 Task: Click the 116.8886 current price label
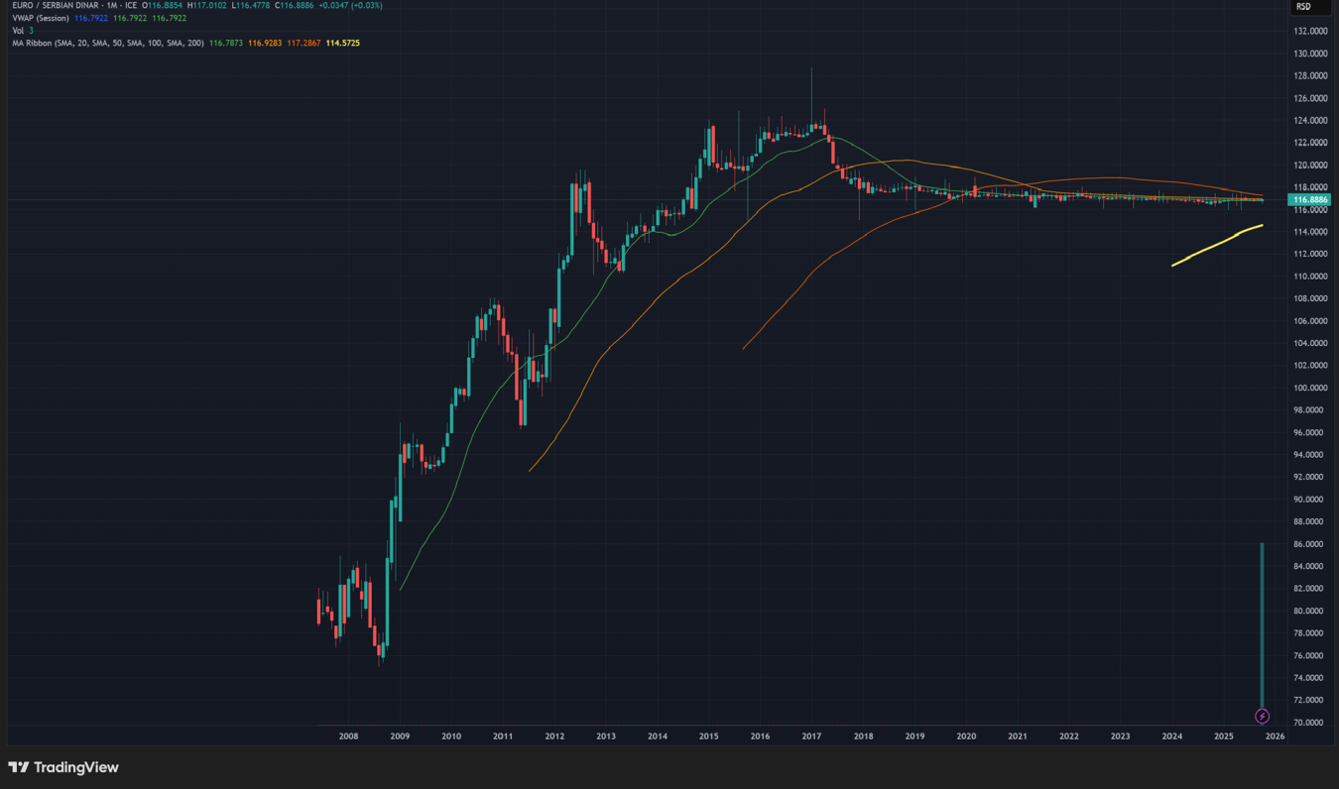pyautogui.click(x=1308, y=200)
